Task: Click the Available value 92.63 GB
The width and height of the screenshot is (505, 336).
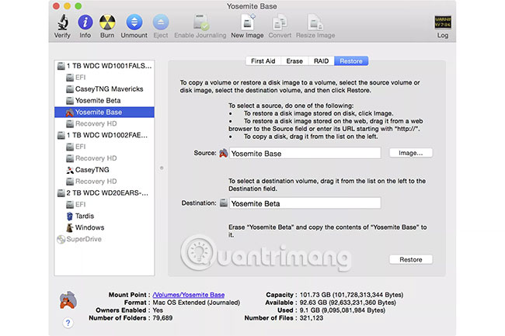Action: [x=347, y=303]
